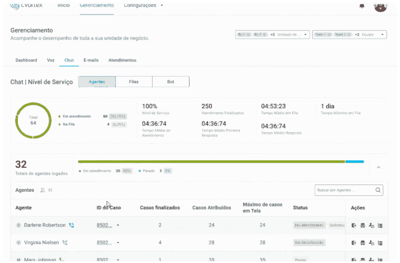Viewport: 400px width, 263px height.
Task: Open the Voz tab
Action: tap(50, 60)
